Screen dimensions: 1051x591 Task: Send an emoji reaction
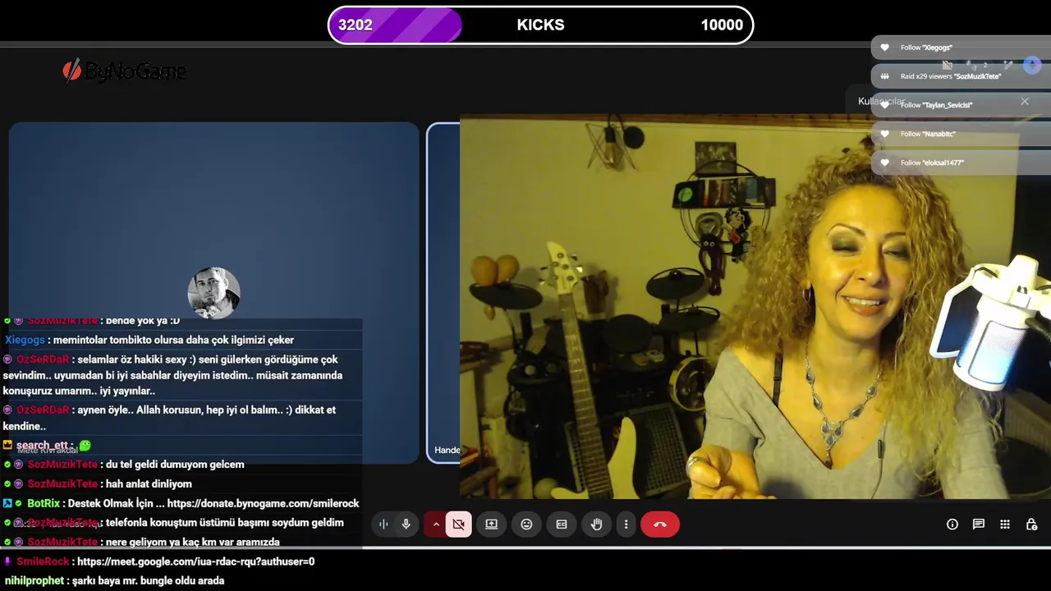(526, 525)
